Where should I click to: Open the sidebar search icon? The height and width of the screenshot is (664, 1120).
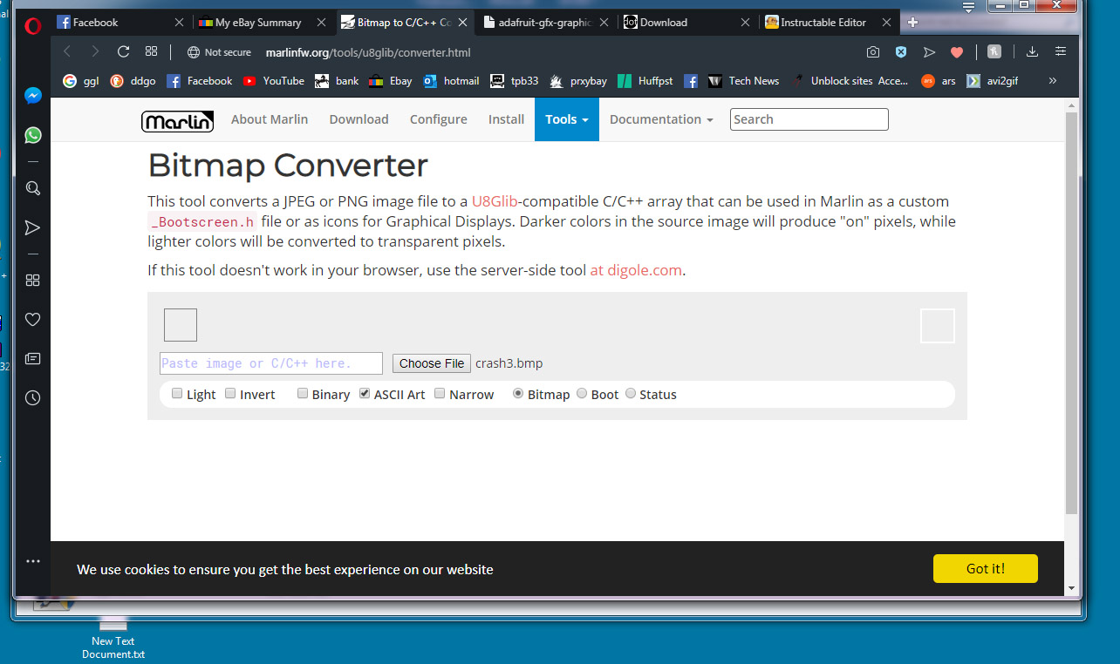coord(33,188)
